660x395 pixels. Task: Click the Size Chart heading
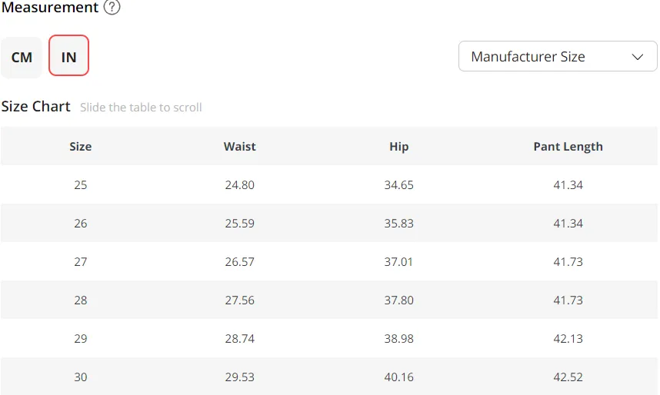[36, 106]
